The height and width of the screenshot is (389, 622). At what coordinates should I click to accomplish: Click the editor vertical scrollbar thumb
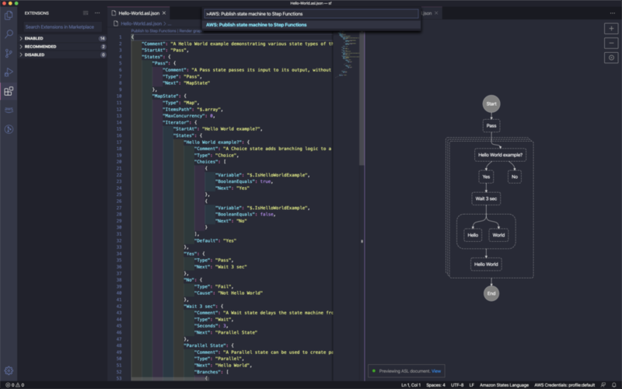point(362,100)
